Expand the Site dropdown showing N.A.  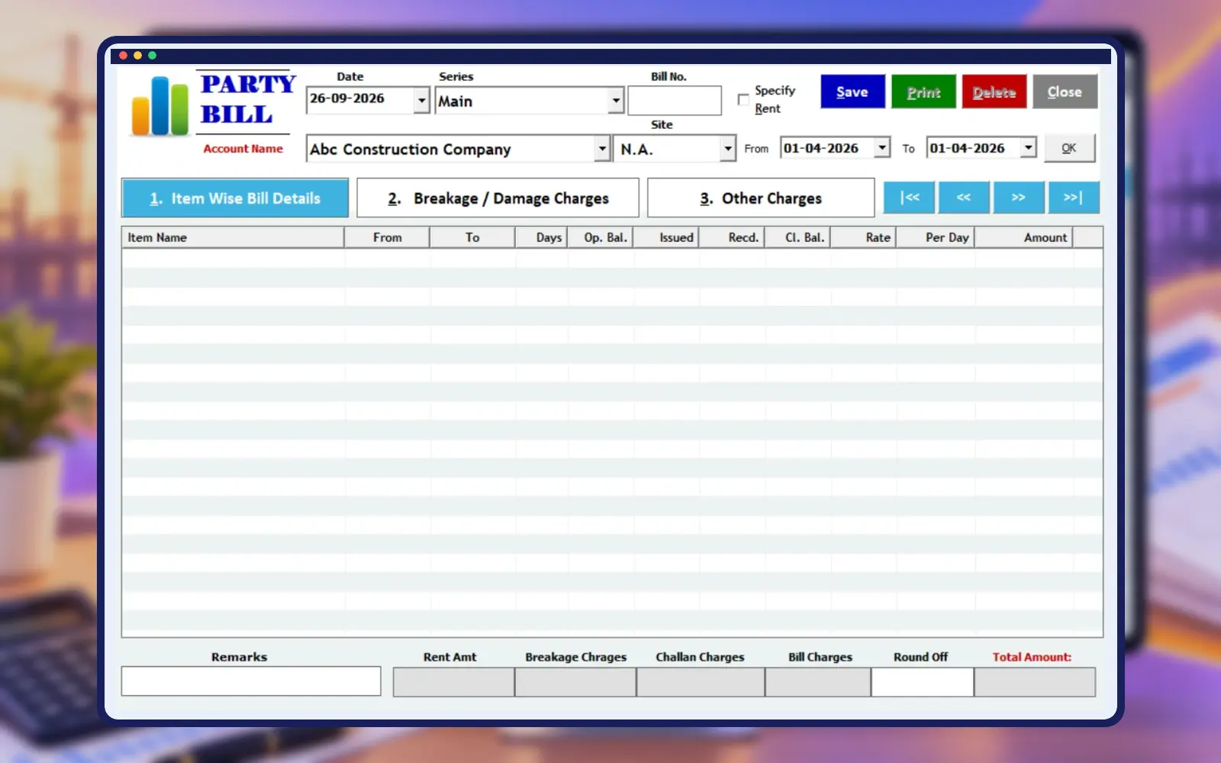click(728, 149)
